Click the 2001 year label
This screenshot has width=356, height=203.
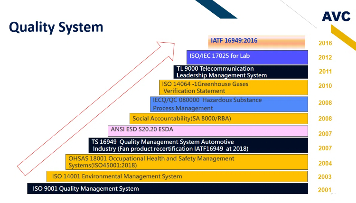[x=325, y=190]
